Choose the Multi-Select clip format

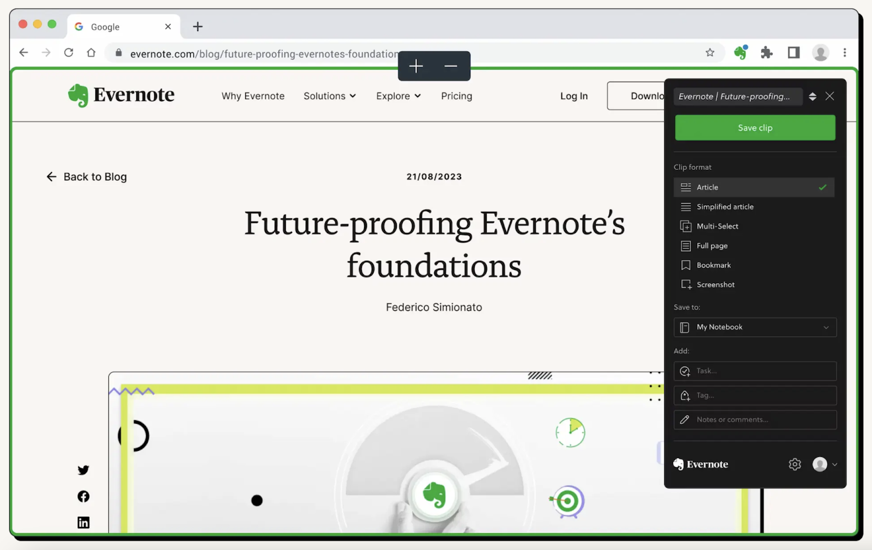(x=754, y=227)
